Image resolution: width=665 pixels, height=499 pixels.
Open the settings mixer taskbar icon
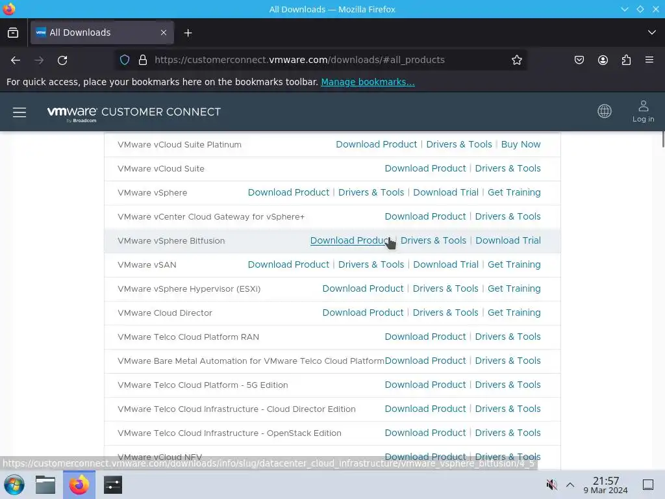(113, 485)
